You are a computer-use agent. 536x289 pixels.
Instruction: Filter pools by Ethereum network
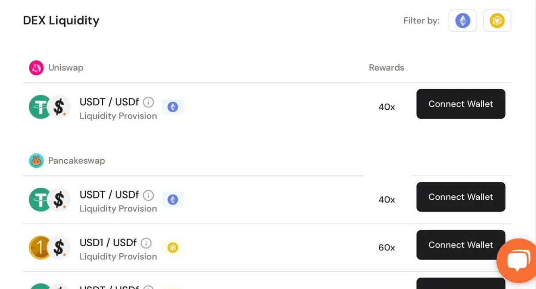pyautogui.click(x=463, y=21)
